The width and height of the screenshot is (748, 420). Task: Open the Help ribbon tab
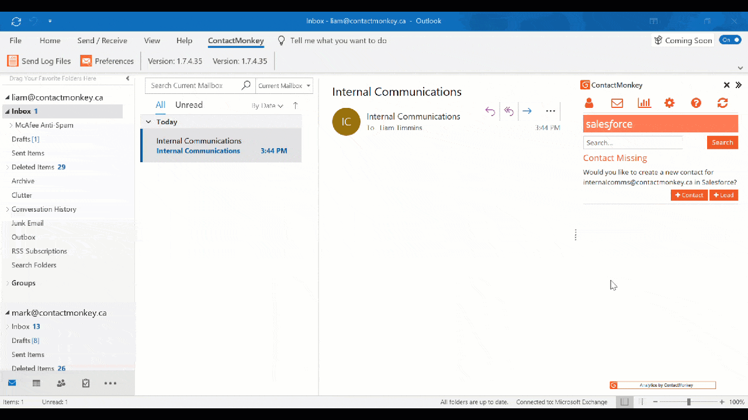point(184,41)
